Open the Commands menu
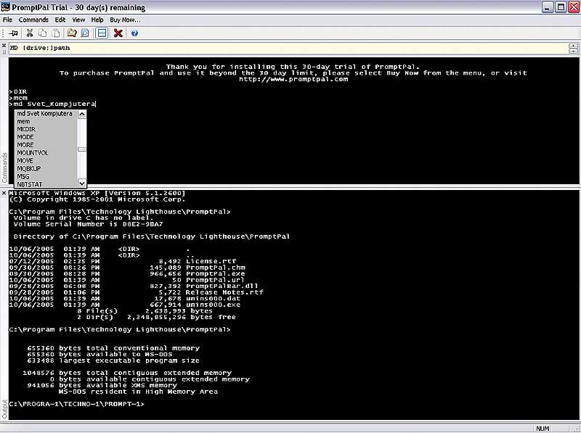The width and height of the screenshot is (581, 433). (x=33, y=20)
